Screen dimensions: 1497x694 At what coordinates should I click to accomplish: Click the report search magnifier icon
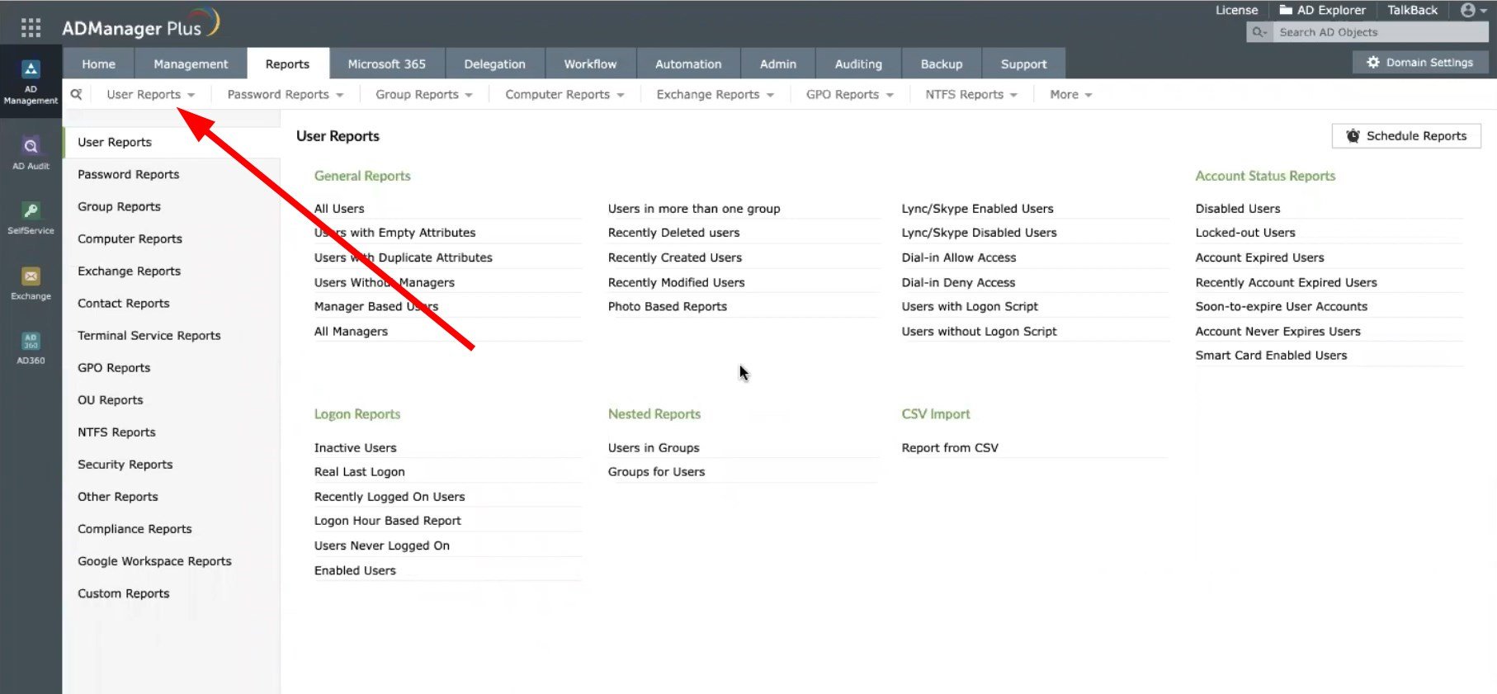tap(76, 94)
